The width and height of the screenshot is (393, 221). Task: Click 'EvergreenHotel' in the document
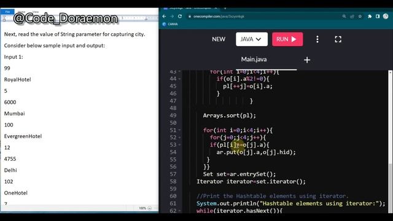pos(23,136)
